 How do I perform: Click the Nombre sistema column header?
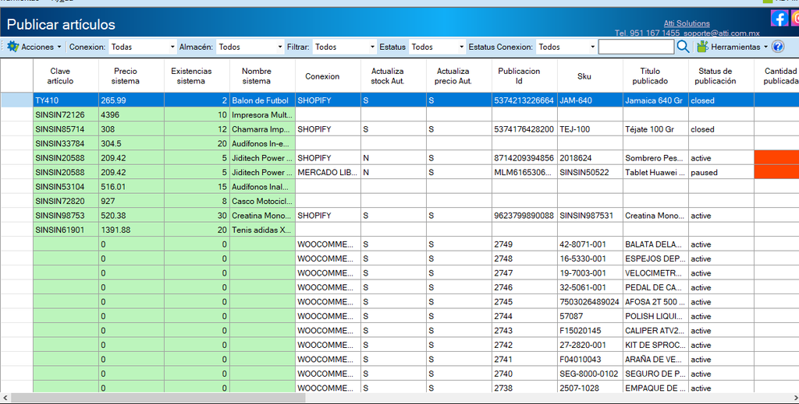pos(262,76)
